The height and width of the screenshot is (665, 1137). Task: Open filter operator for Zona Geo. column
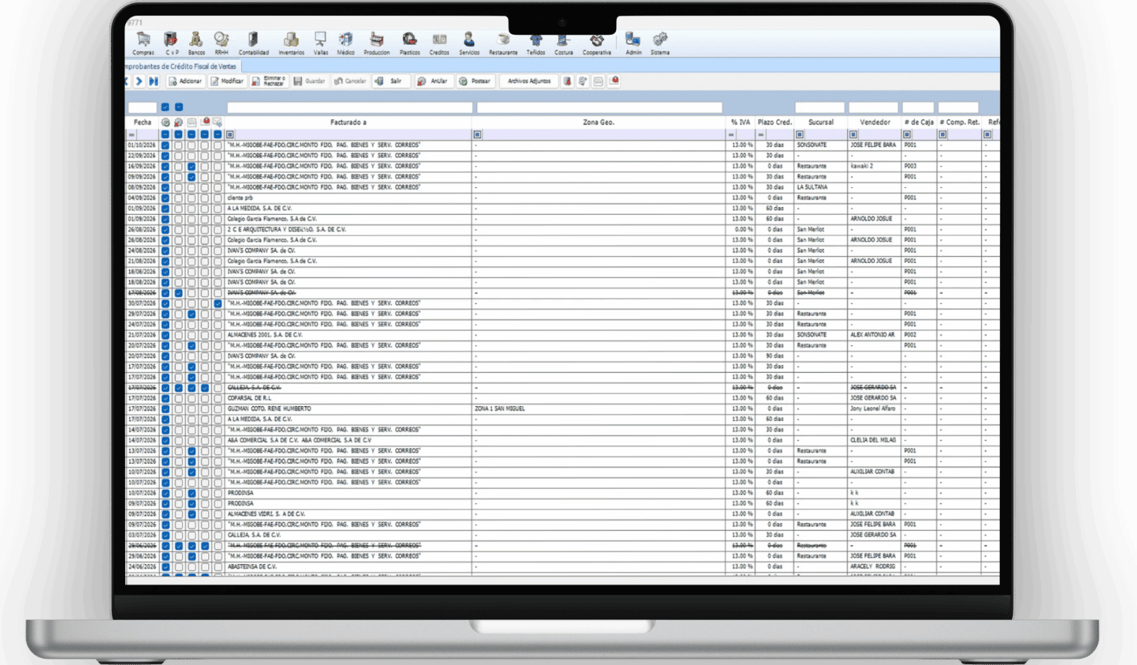(x=478, y=134)
